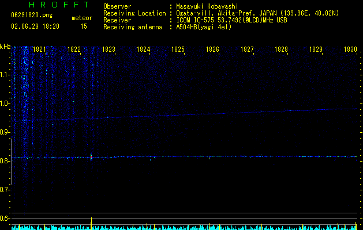The image size is (363, 230).
Task: Click the Receiver label
Action: (117, 20)
